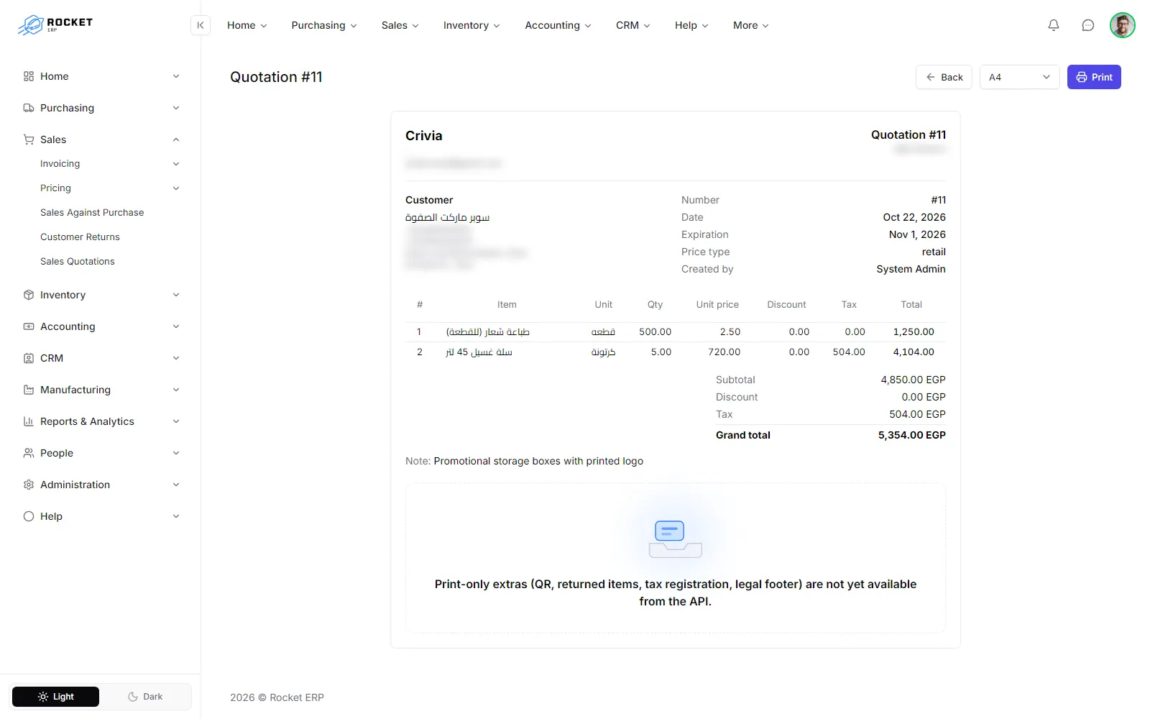Open the A4 paper size dropdown

[x=1019, y=77]
